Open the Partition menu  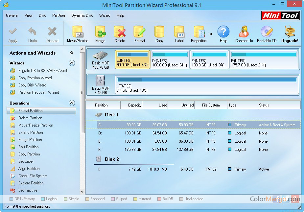point(58,15)
